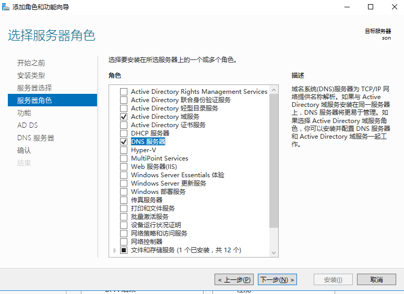Click the roles list scroll-down arrow
Image resolution: width=404 pixels, height=294 pixels.
[274, 253]
